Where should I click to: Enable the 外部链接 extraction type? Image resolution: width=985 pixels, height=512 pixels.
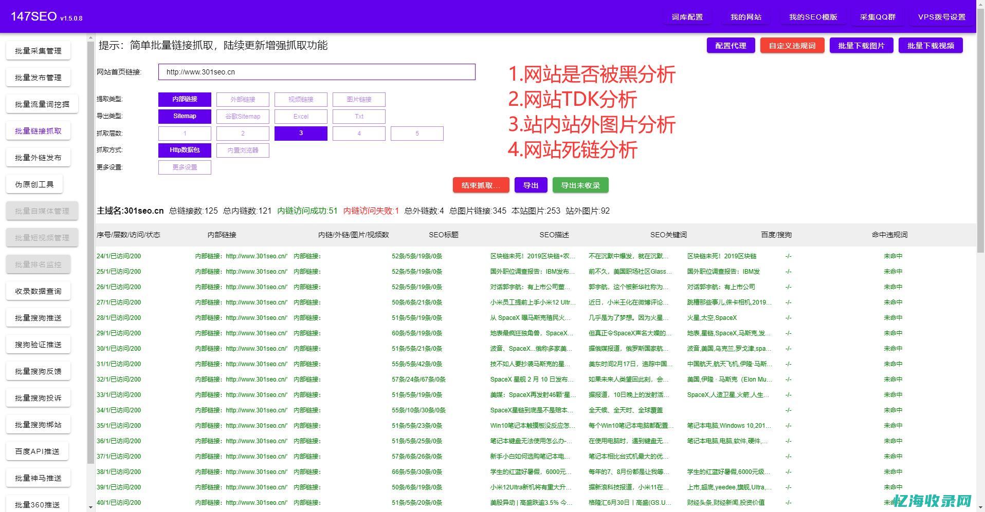[x=243, y=99]
